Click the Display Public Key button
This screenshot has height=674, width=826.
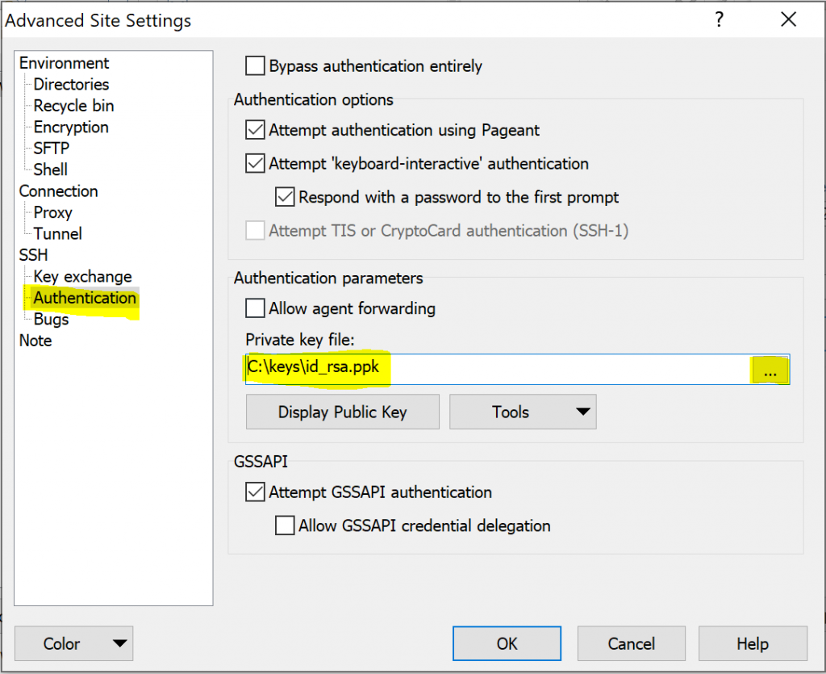coord(342,412)
